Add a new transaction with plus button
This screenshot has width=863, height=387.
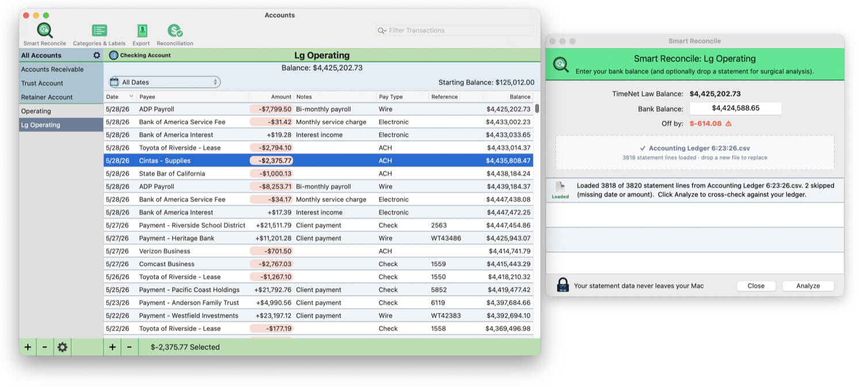tap(112, 347)
